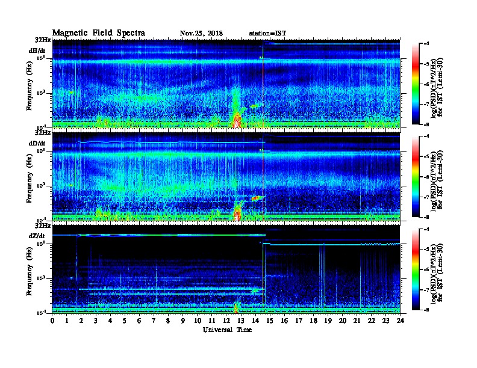Image resolution: width=477 pixels, height=368 pixels.
Task: Click the "32Hz" label above dD/dt panel
Action: tap(43, 133)
